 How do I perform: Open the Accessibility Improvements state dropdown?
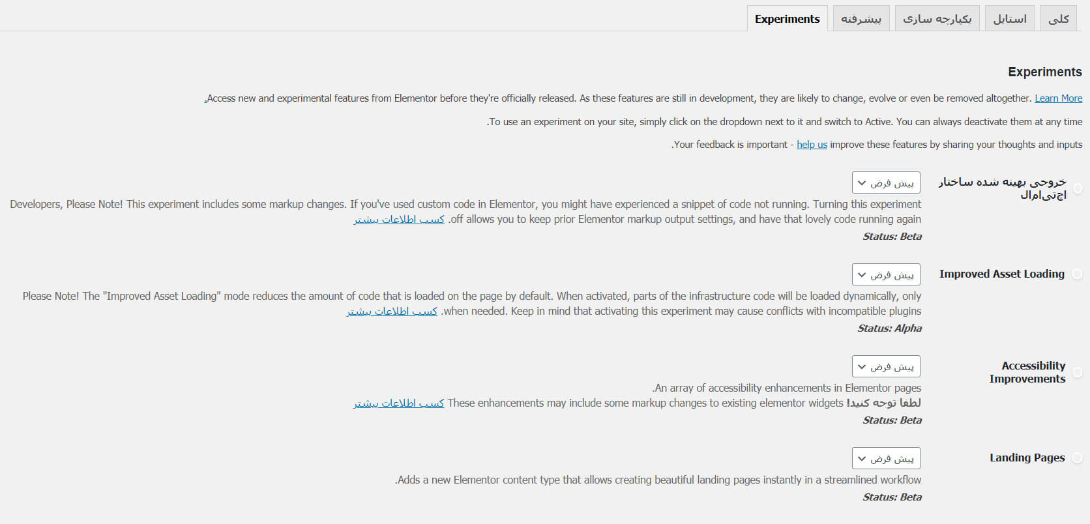click(886, 366)
